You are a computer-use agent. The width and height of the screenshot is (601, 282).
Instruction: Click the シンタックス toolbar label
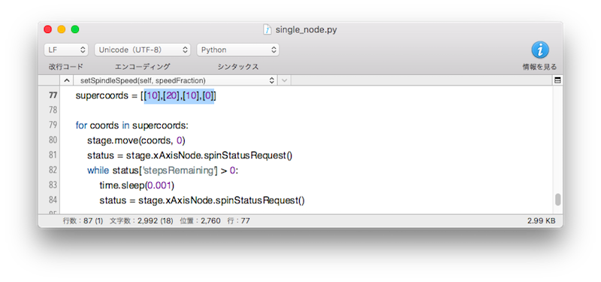pos(238,67)
